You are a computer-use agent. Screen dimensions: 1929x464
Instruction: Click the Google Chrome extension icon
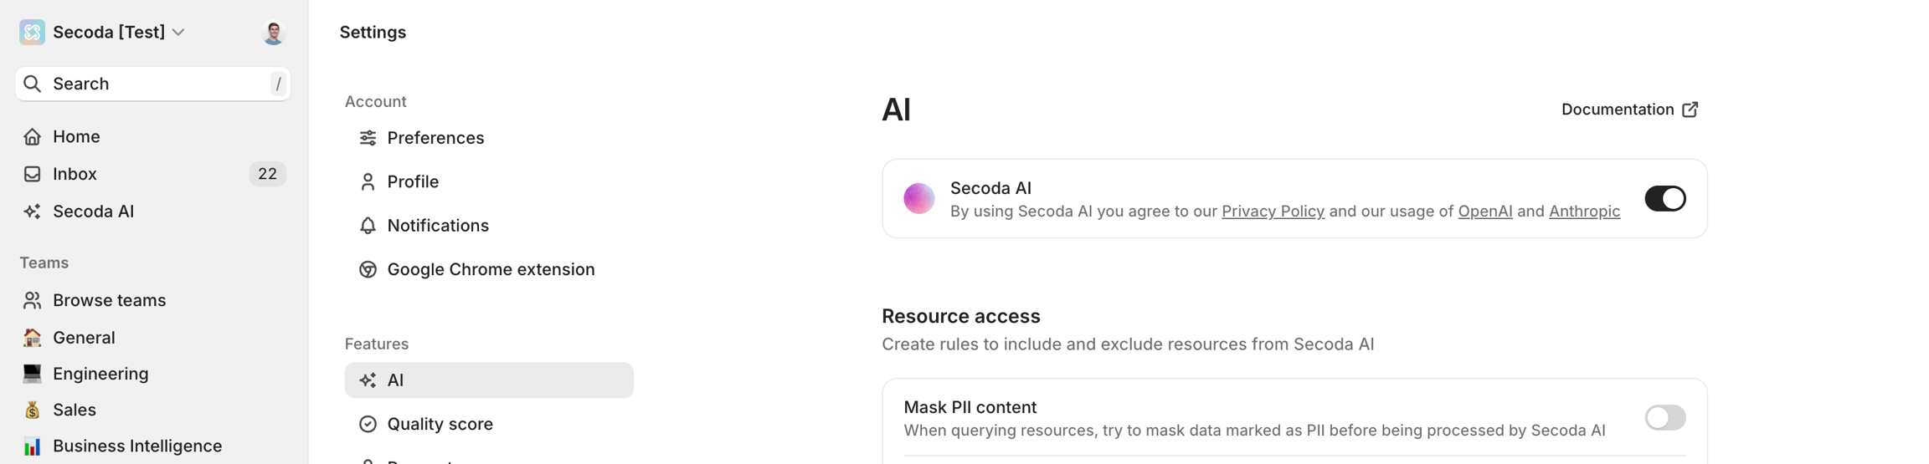(x=368, y=269)
